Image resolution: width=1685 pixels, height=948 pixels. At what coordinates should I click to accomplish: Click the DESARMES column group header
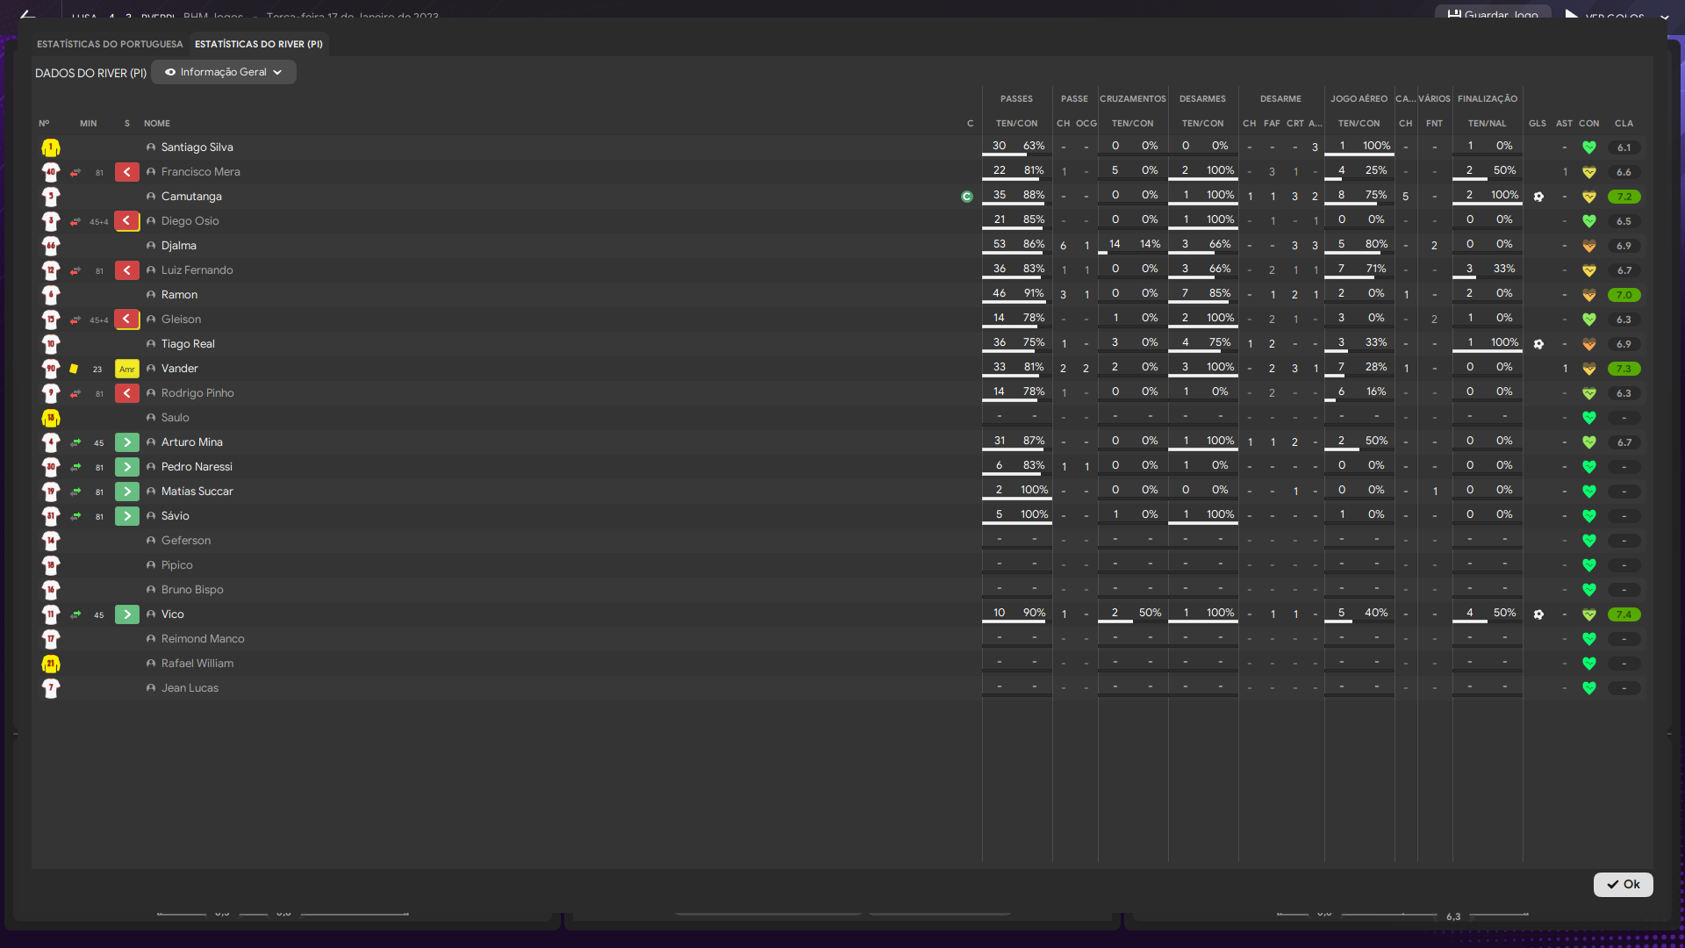[x=1202, y=99]
